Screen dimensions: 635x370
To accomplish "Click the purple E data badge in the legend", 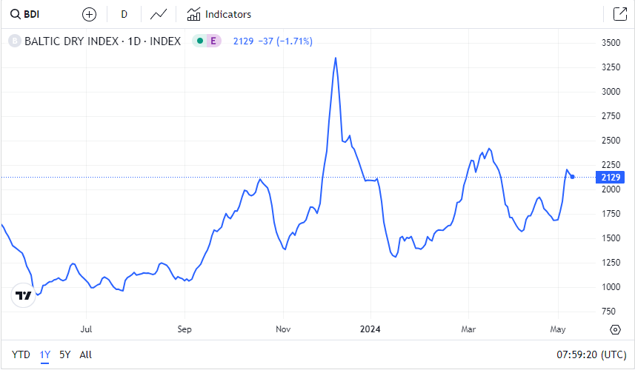I will 213,41.
